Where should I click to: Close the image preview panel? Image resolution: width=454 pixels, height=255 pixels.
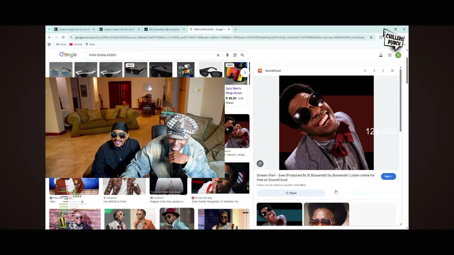click(392, 71)
